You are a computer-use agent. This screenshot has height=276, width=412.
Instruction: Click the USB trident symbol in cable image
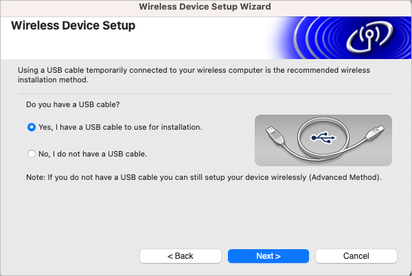point(323,137)
